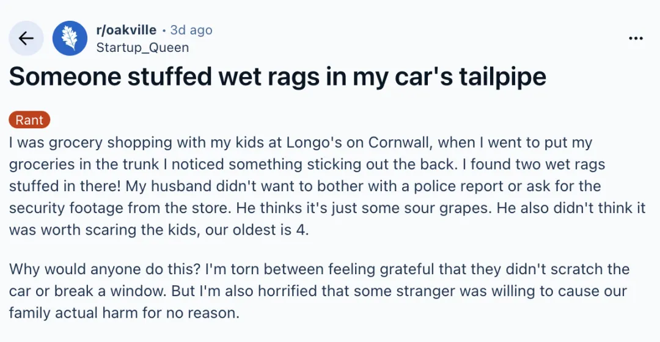Go to the r/oakville subreddit link
This screenshot has width=660, height=342.
point(127,30)
